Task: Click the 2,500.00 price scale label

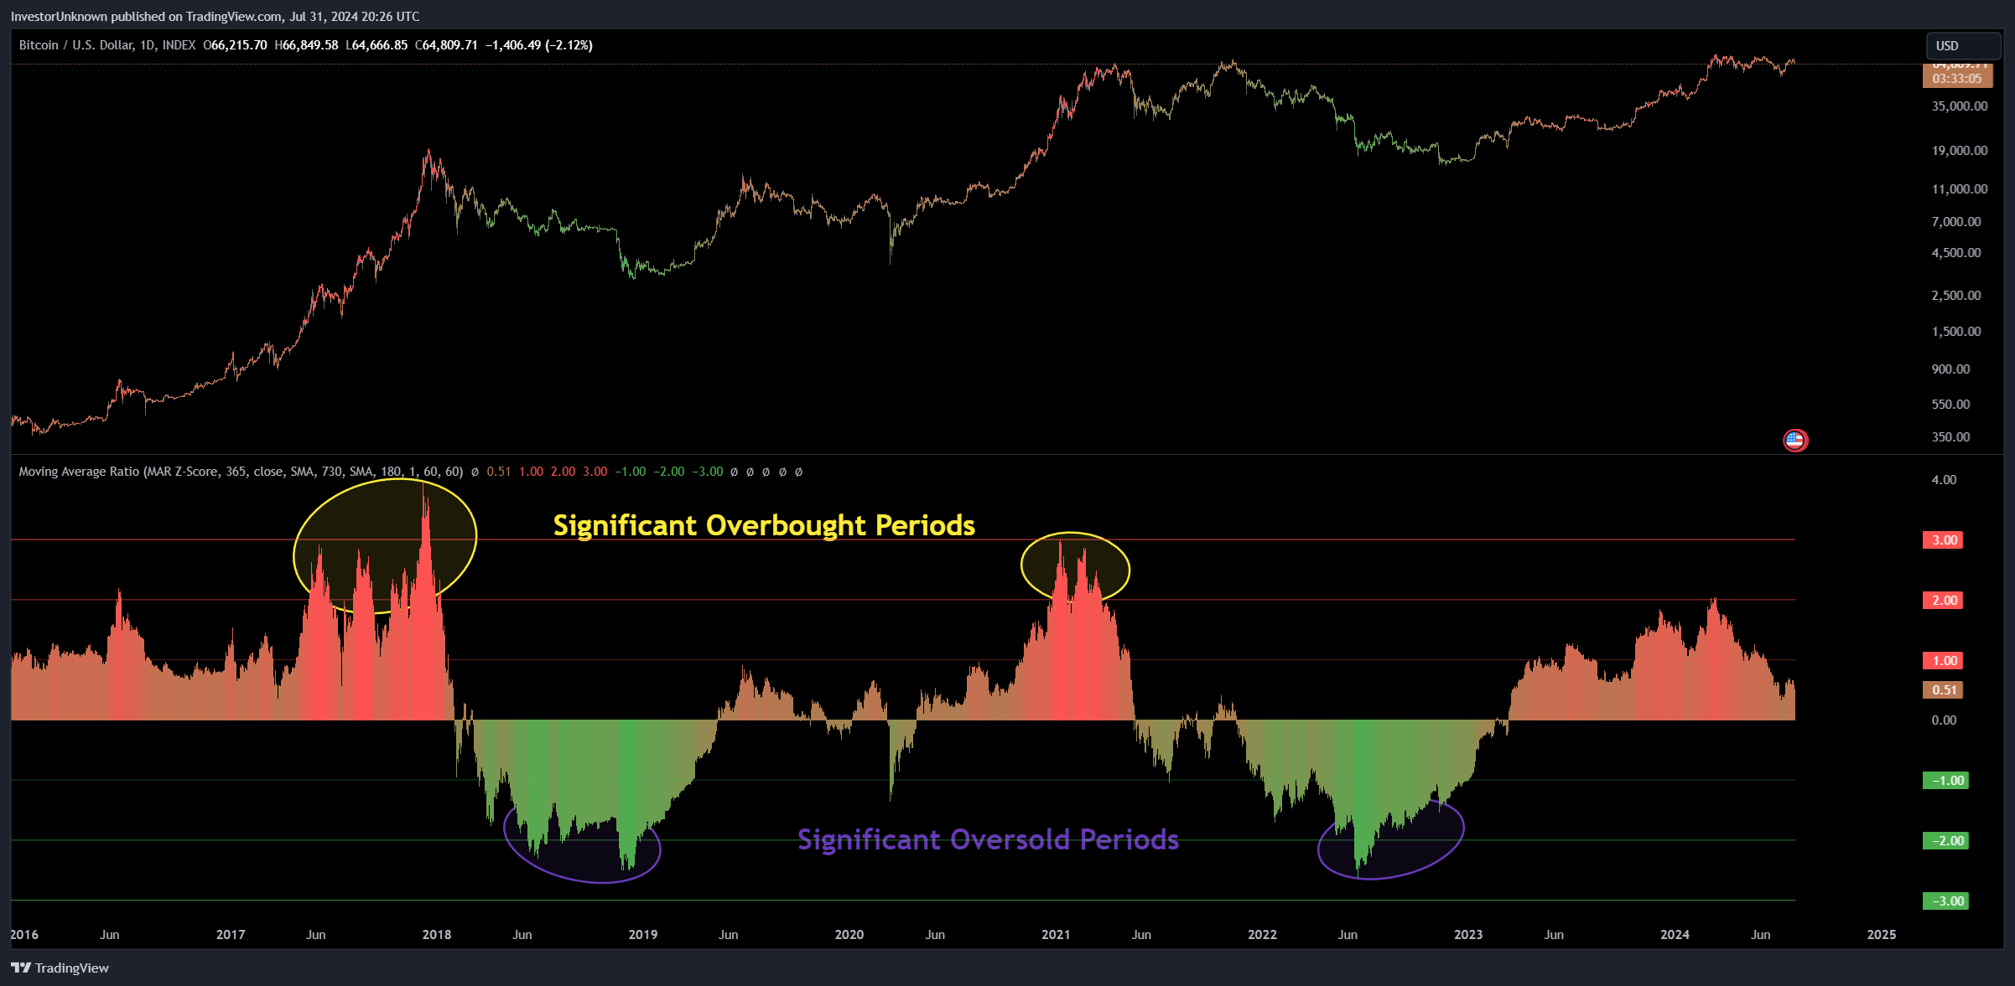Action: click(1956, 296)
